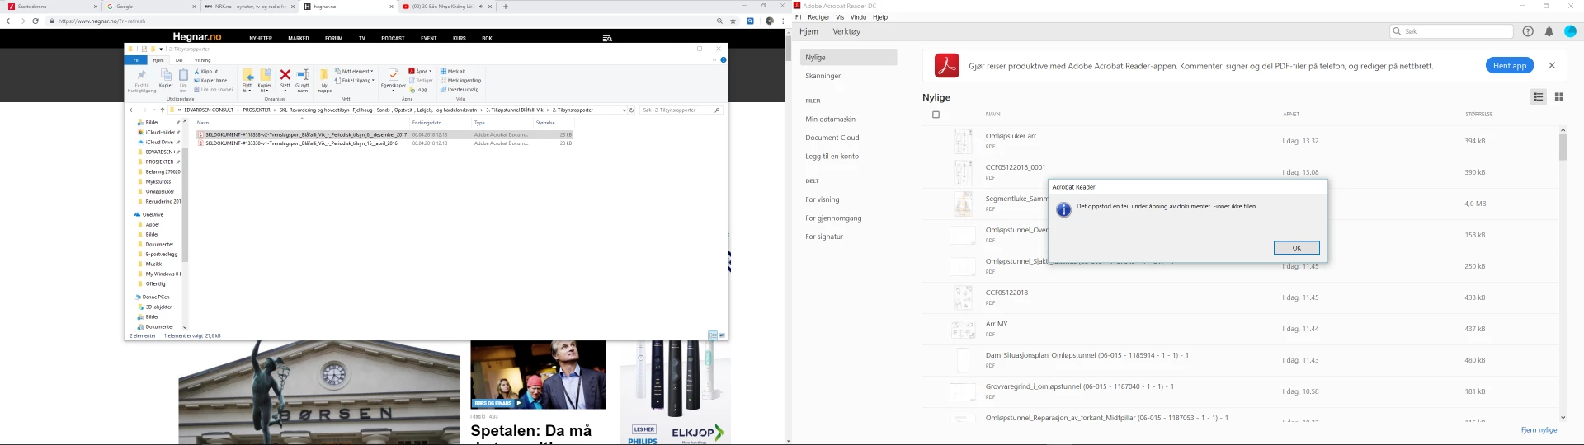Screen dimensions: 1584x445
Task: Select 'Dam_Situasjonsplan_Omløpstunnel' recent file
Action: [1240, 360]
